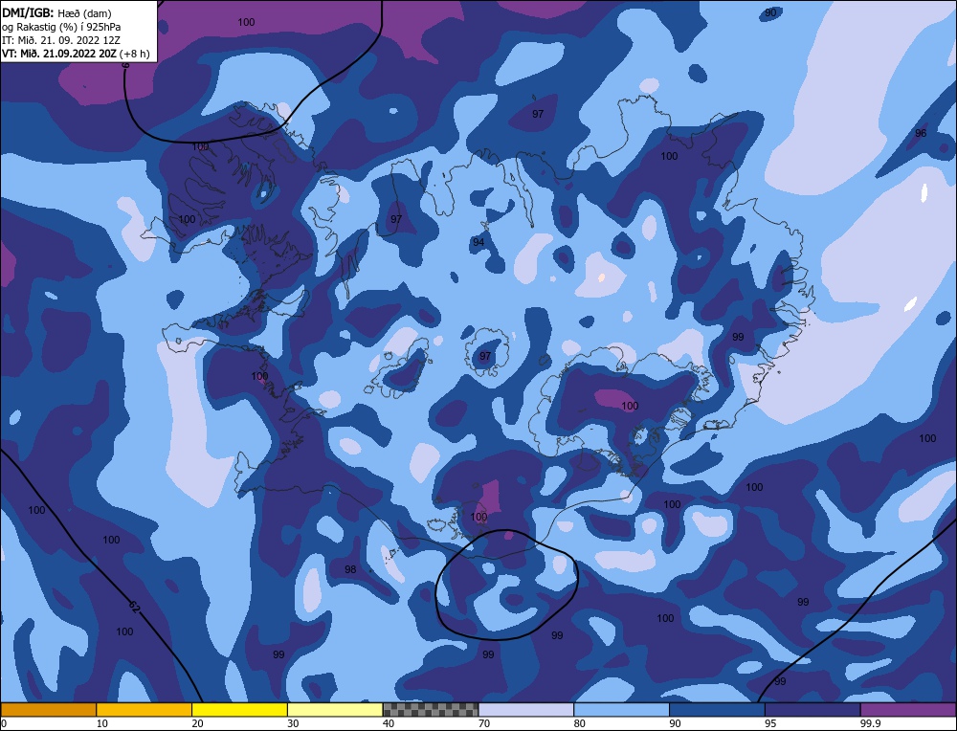Click the orange 10–20 legend swatch
Viewport: 957px width, 731px height.
(145, 709)
